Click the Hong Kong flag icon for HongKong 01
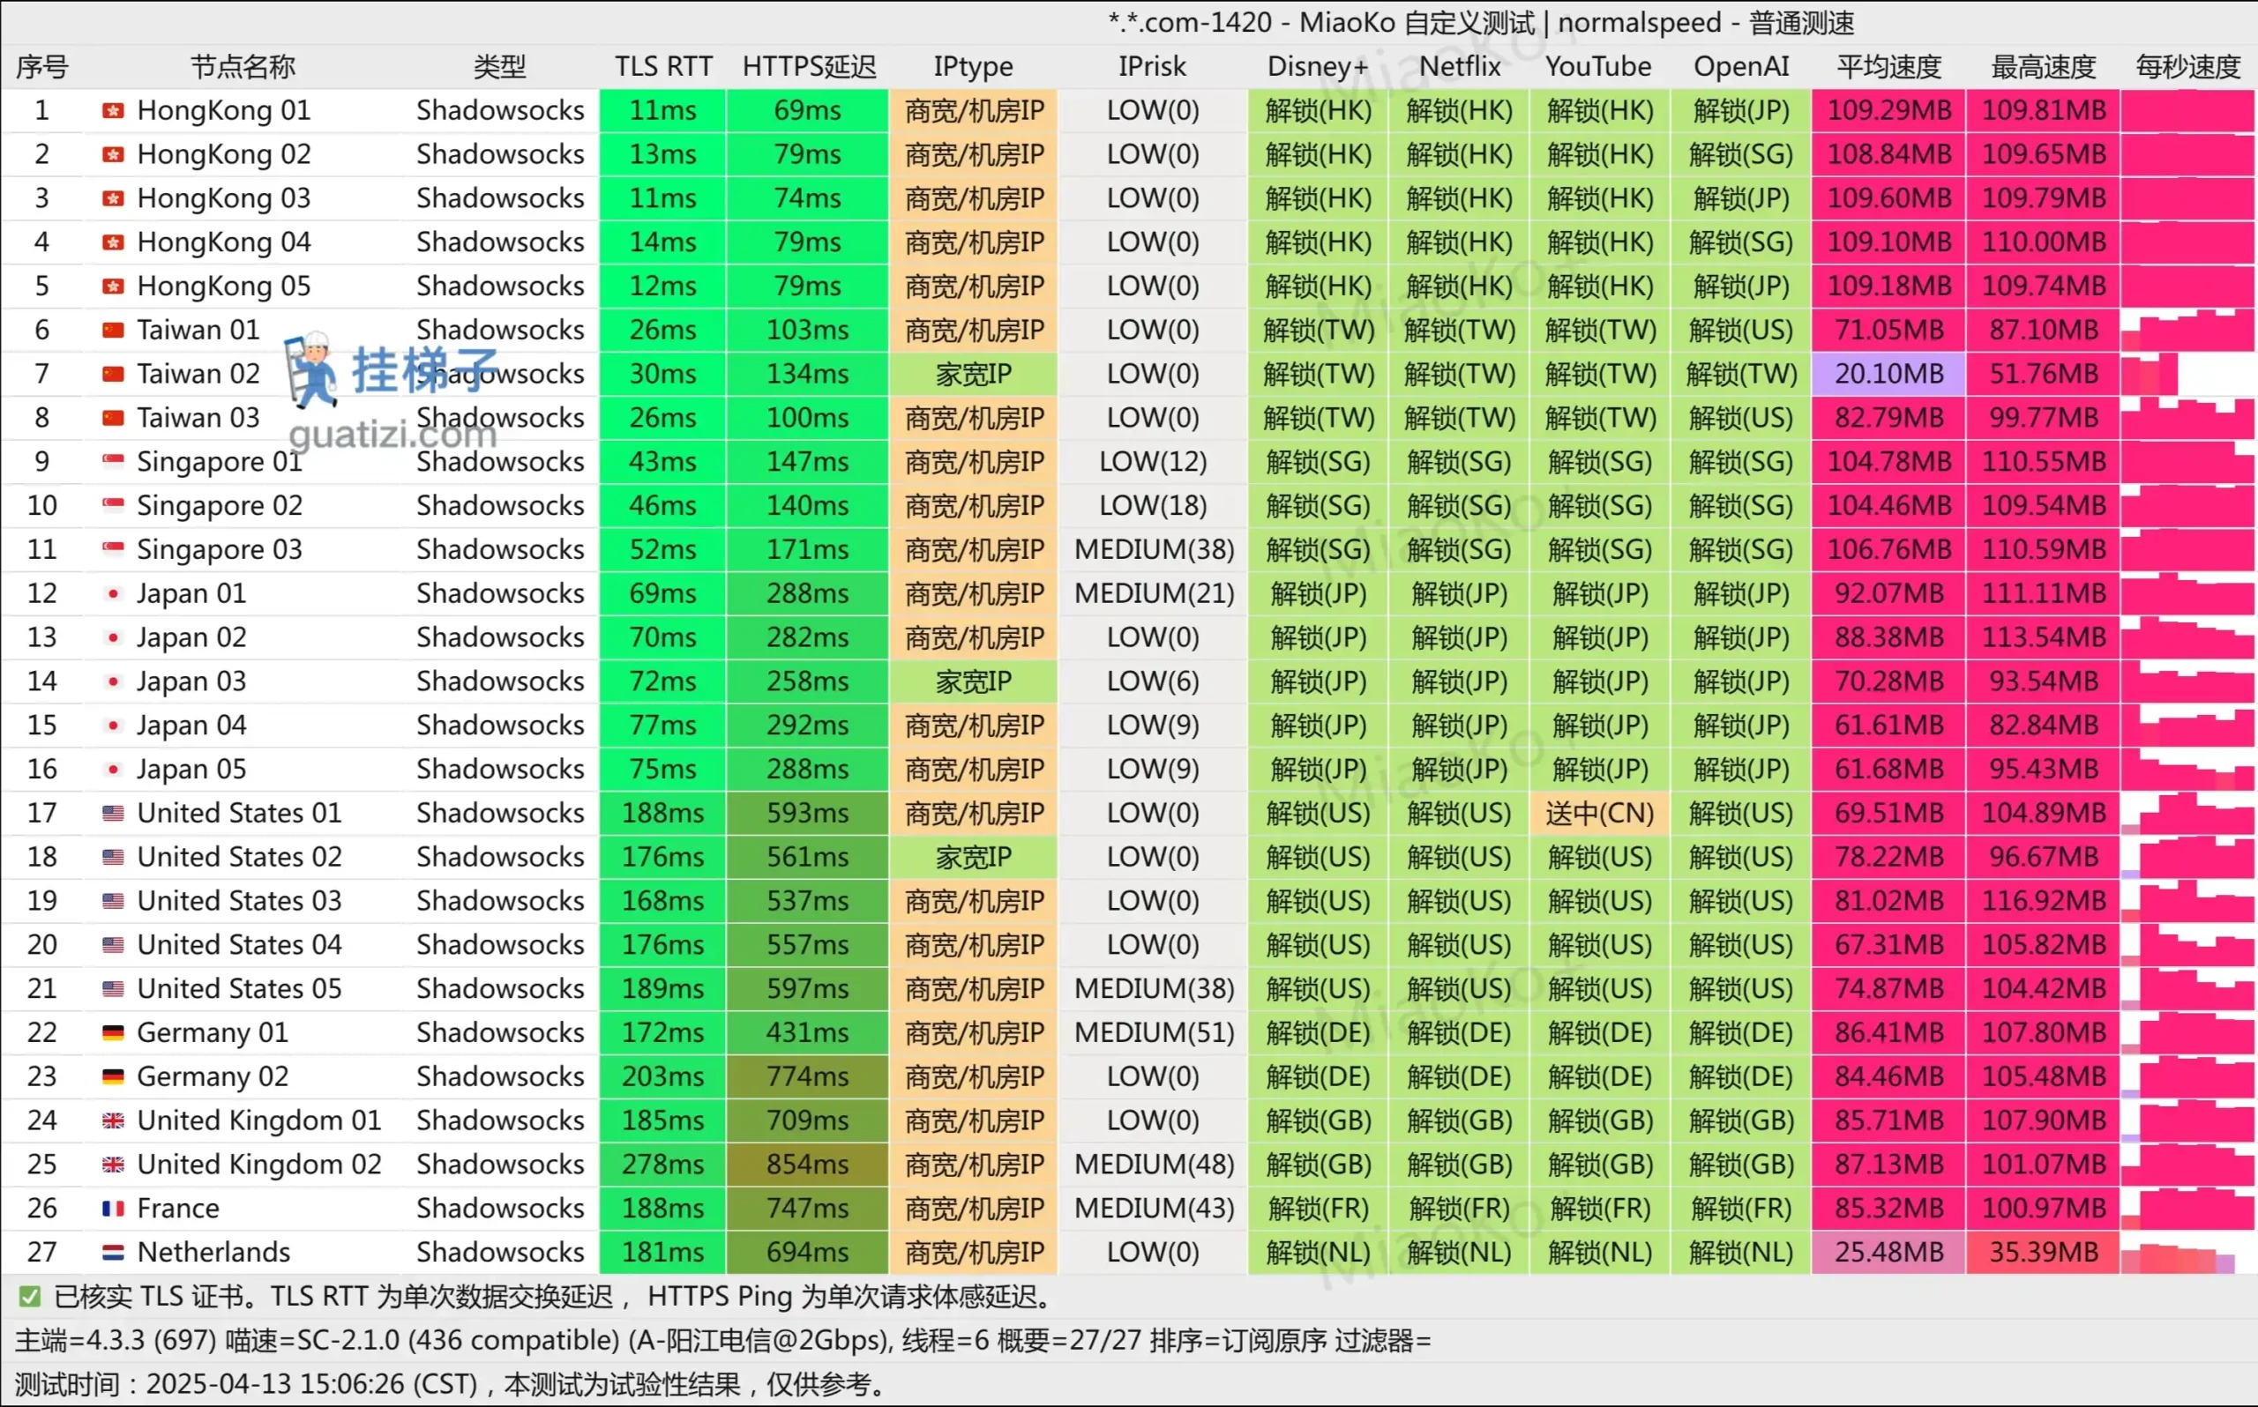This screenshot has height=1407, width=2258. pyautogui.click(x=113, y=111)
